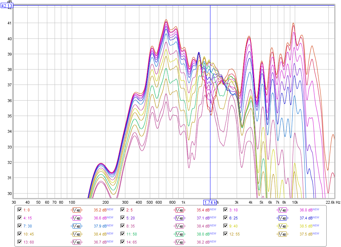Uncheck the '9: 40' trace checkbox
Image resolution: width=341 pixels, height=247 pixels.
pyautogui.click(x=225, y=226)
